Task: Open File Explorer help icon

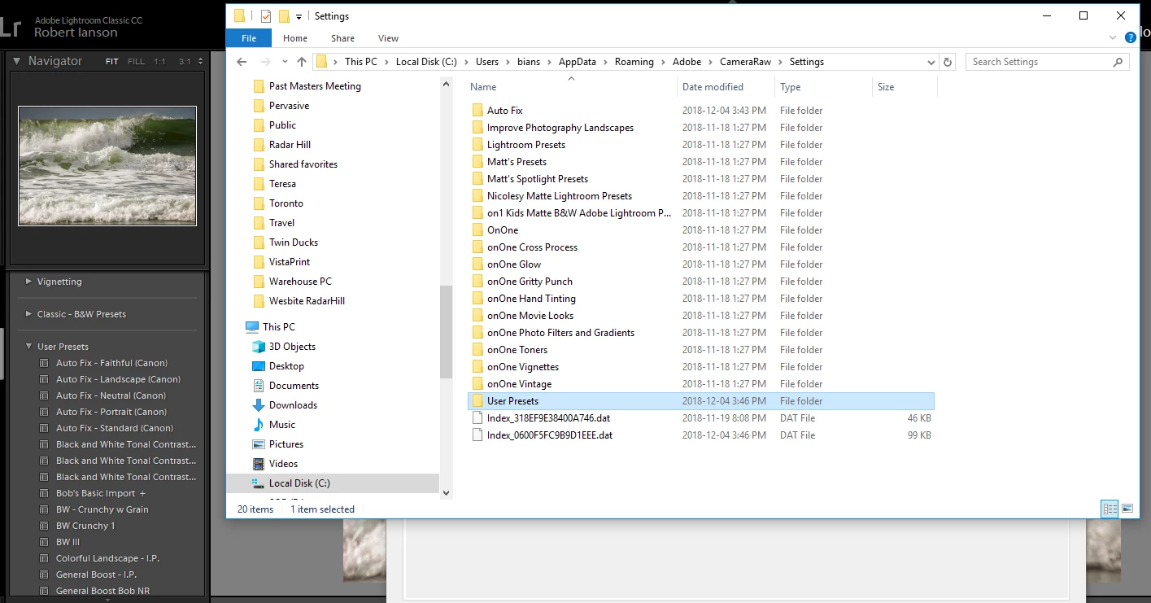Action: (1131, 37)
